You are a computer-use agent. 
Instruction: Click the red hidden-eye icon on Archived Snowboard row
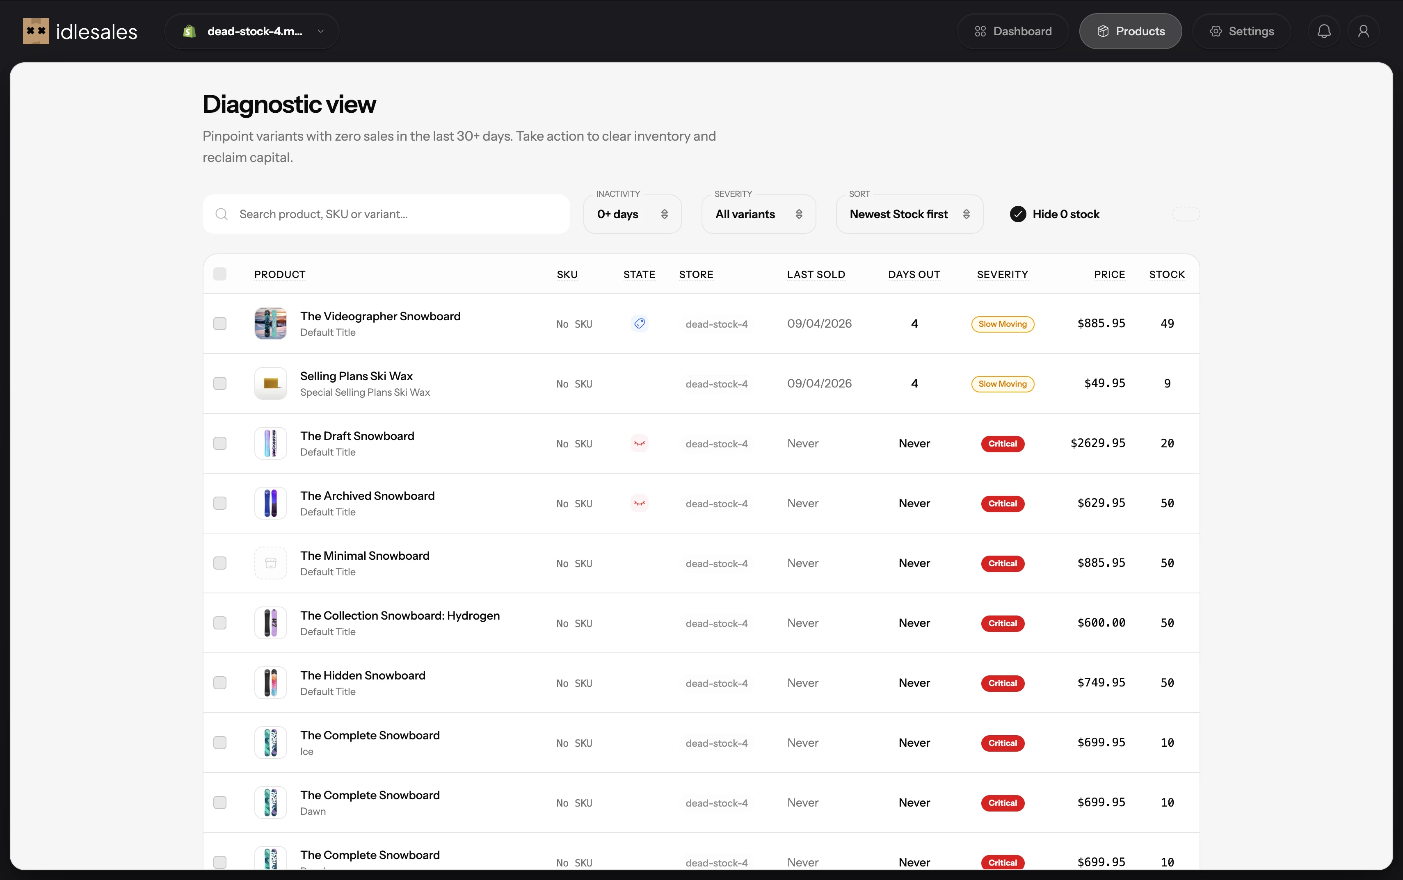[x=639, y=503]
